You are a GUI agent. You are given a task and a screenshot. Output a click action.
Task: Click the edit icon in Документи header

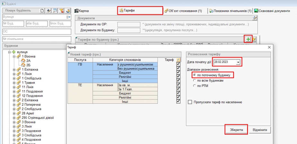(255, 18)
